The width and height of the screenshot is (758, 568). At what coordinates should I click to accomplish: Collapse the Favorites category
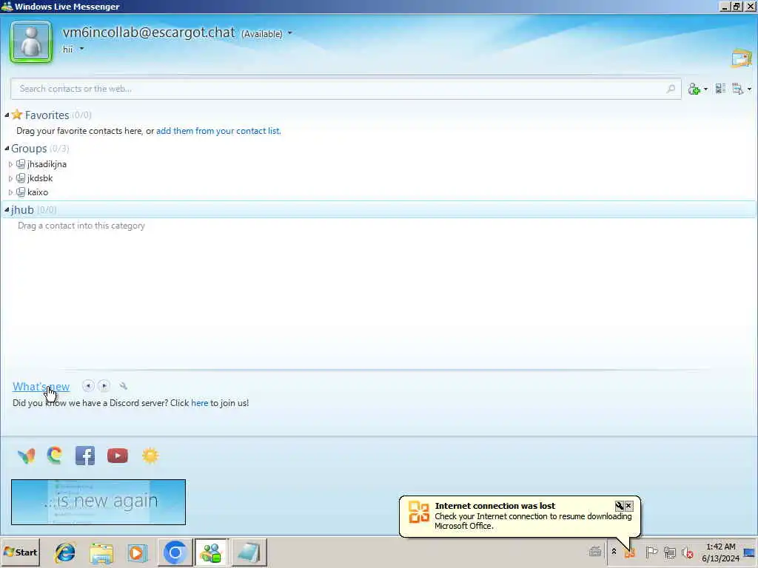[7, 115]
